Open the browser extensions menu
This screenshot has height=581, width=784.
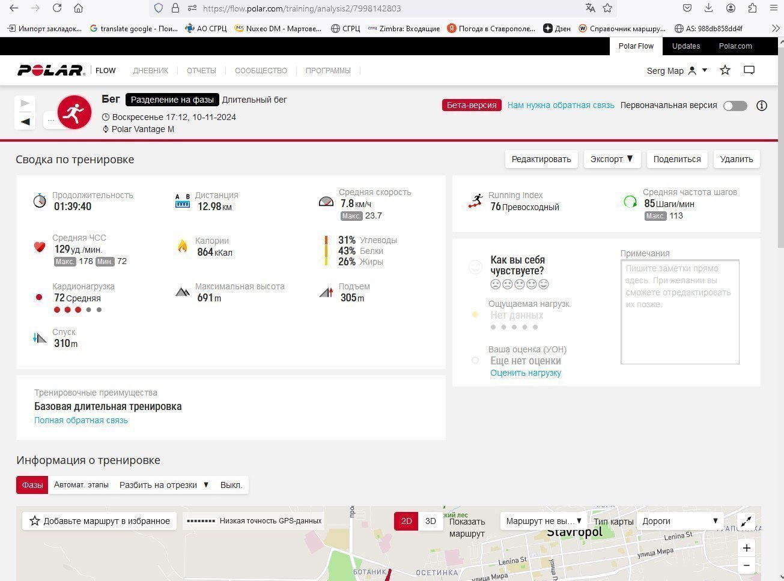pyautogui.click(x=752, y=8)
